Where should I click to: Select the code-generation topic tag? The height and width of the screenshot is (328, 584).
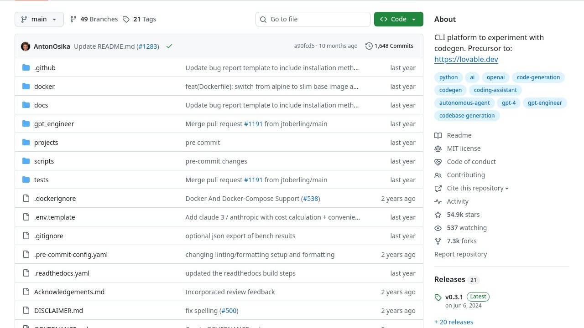pyautogui.click(x=538, y=77)
